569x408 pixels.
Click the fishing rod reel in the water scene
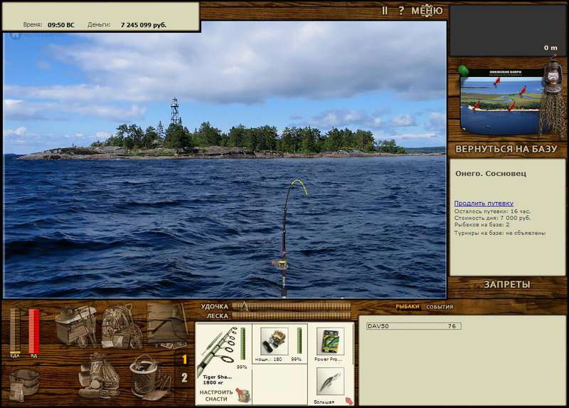280,265
